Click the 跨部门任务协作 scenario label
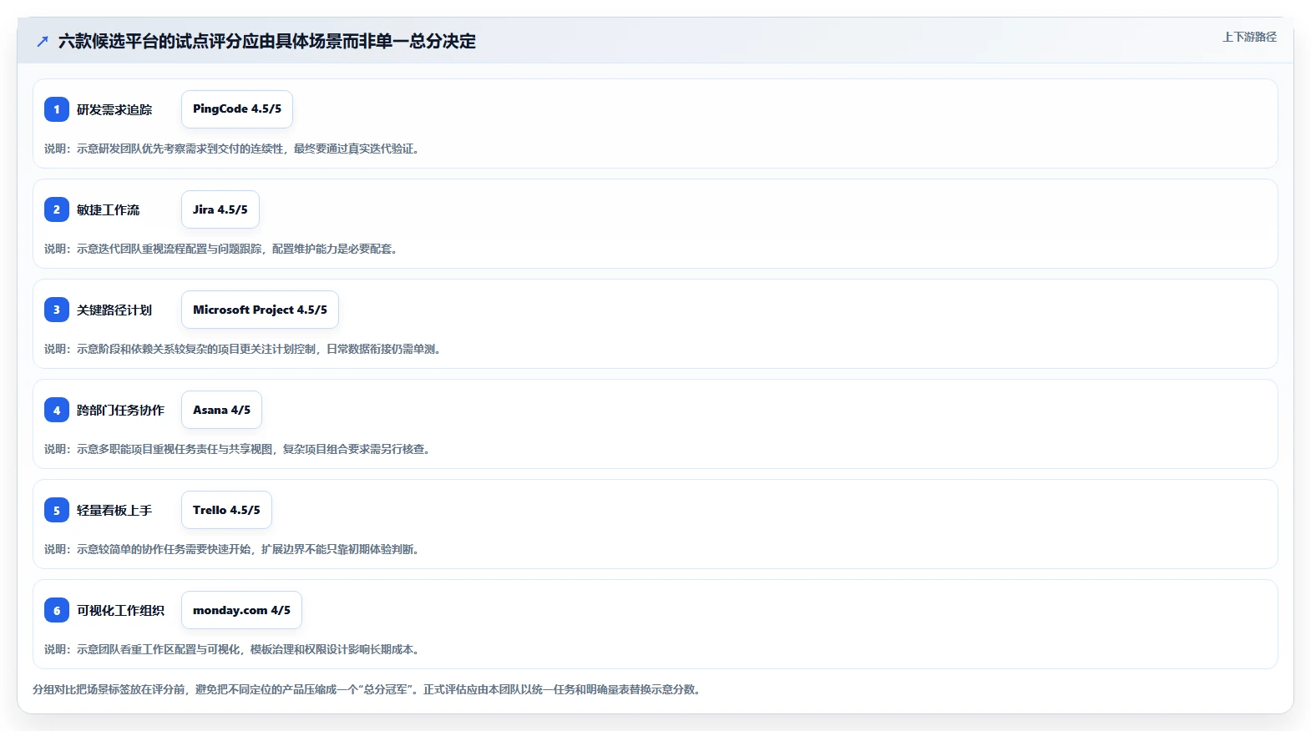 (x=121, y=410)
